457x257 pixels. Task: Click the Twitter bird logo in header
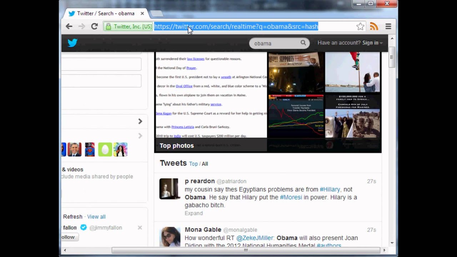(x=72, y=43)
